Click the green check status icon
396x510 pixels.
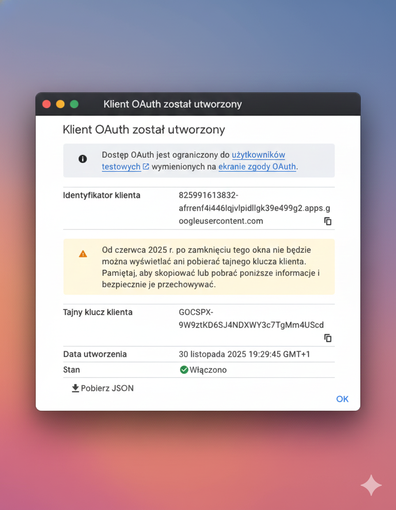click(x=184, y=370)
